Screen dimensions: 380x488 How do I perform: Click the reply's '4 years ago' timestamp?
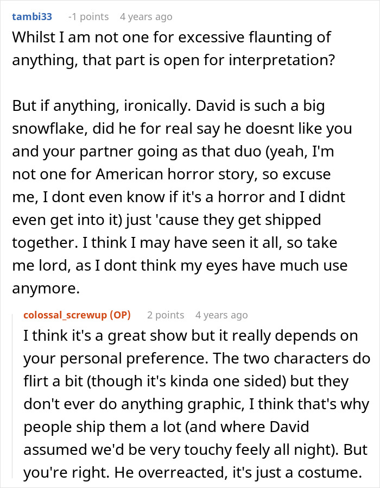coord(221,315)
